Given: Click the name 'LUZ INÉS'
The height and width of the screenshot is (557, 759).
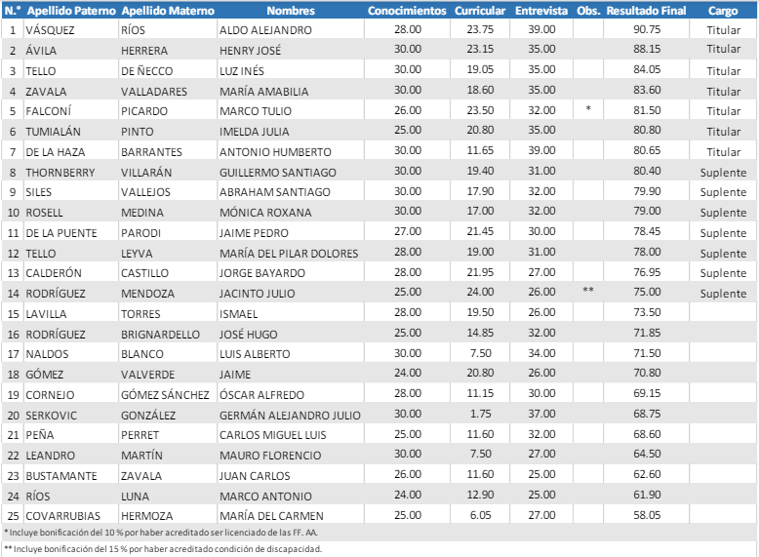Looking at the screenshot, I should coord(242,71).
